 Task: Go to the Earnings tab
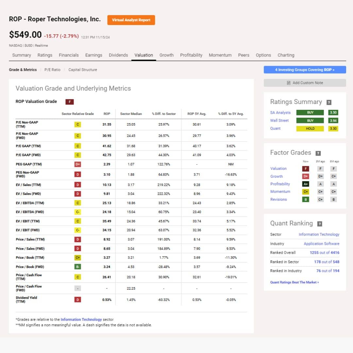click(94, 55)
